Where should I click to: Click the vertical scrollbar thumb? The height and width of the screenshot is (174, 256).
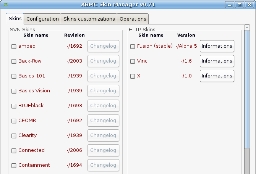[x=247, y=89]
